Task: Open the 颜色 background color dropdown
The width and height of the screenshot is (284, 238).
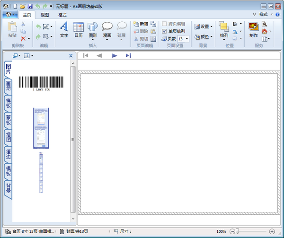Action: [211, 36]
